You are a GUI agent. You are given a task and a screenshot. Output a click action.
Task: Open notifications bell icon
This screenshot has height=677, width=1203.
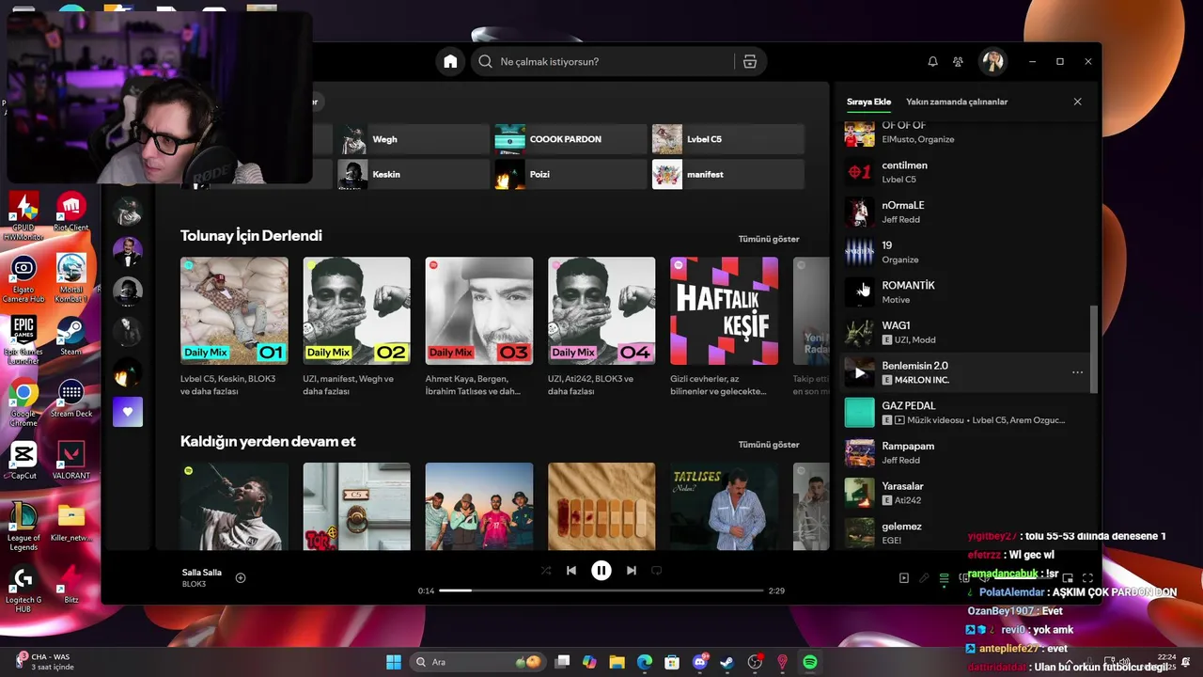932,61
